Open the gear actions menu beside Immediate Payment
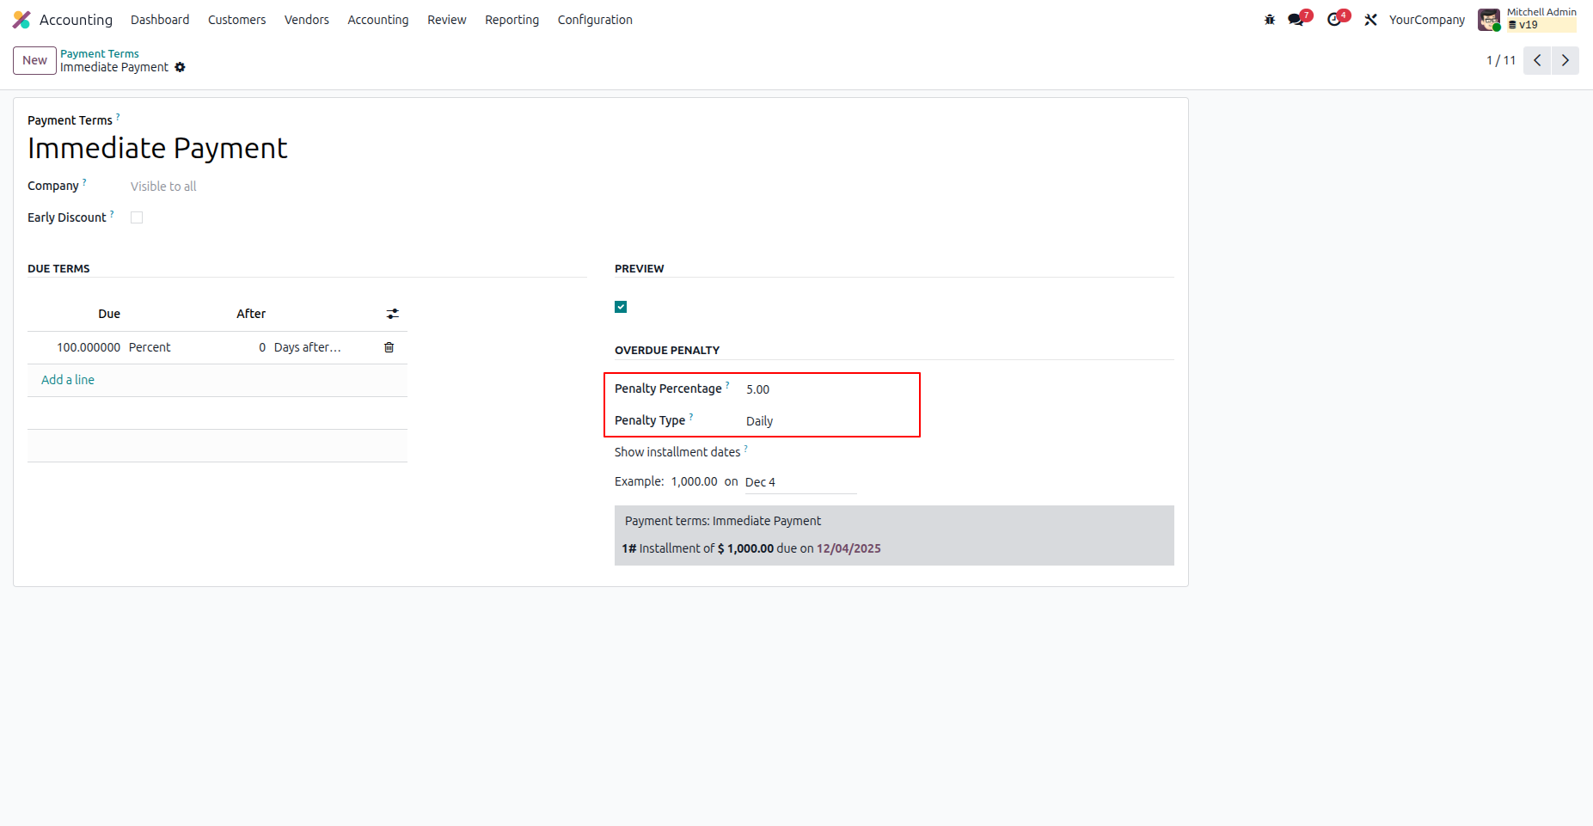 coord(180,67)
